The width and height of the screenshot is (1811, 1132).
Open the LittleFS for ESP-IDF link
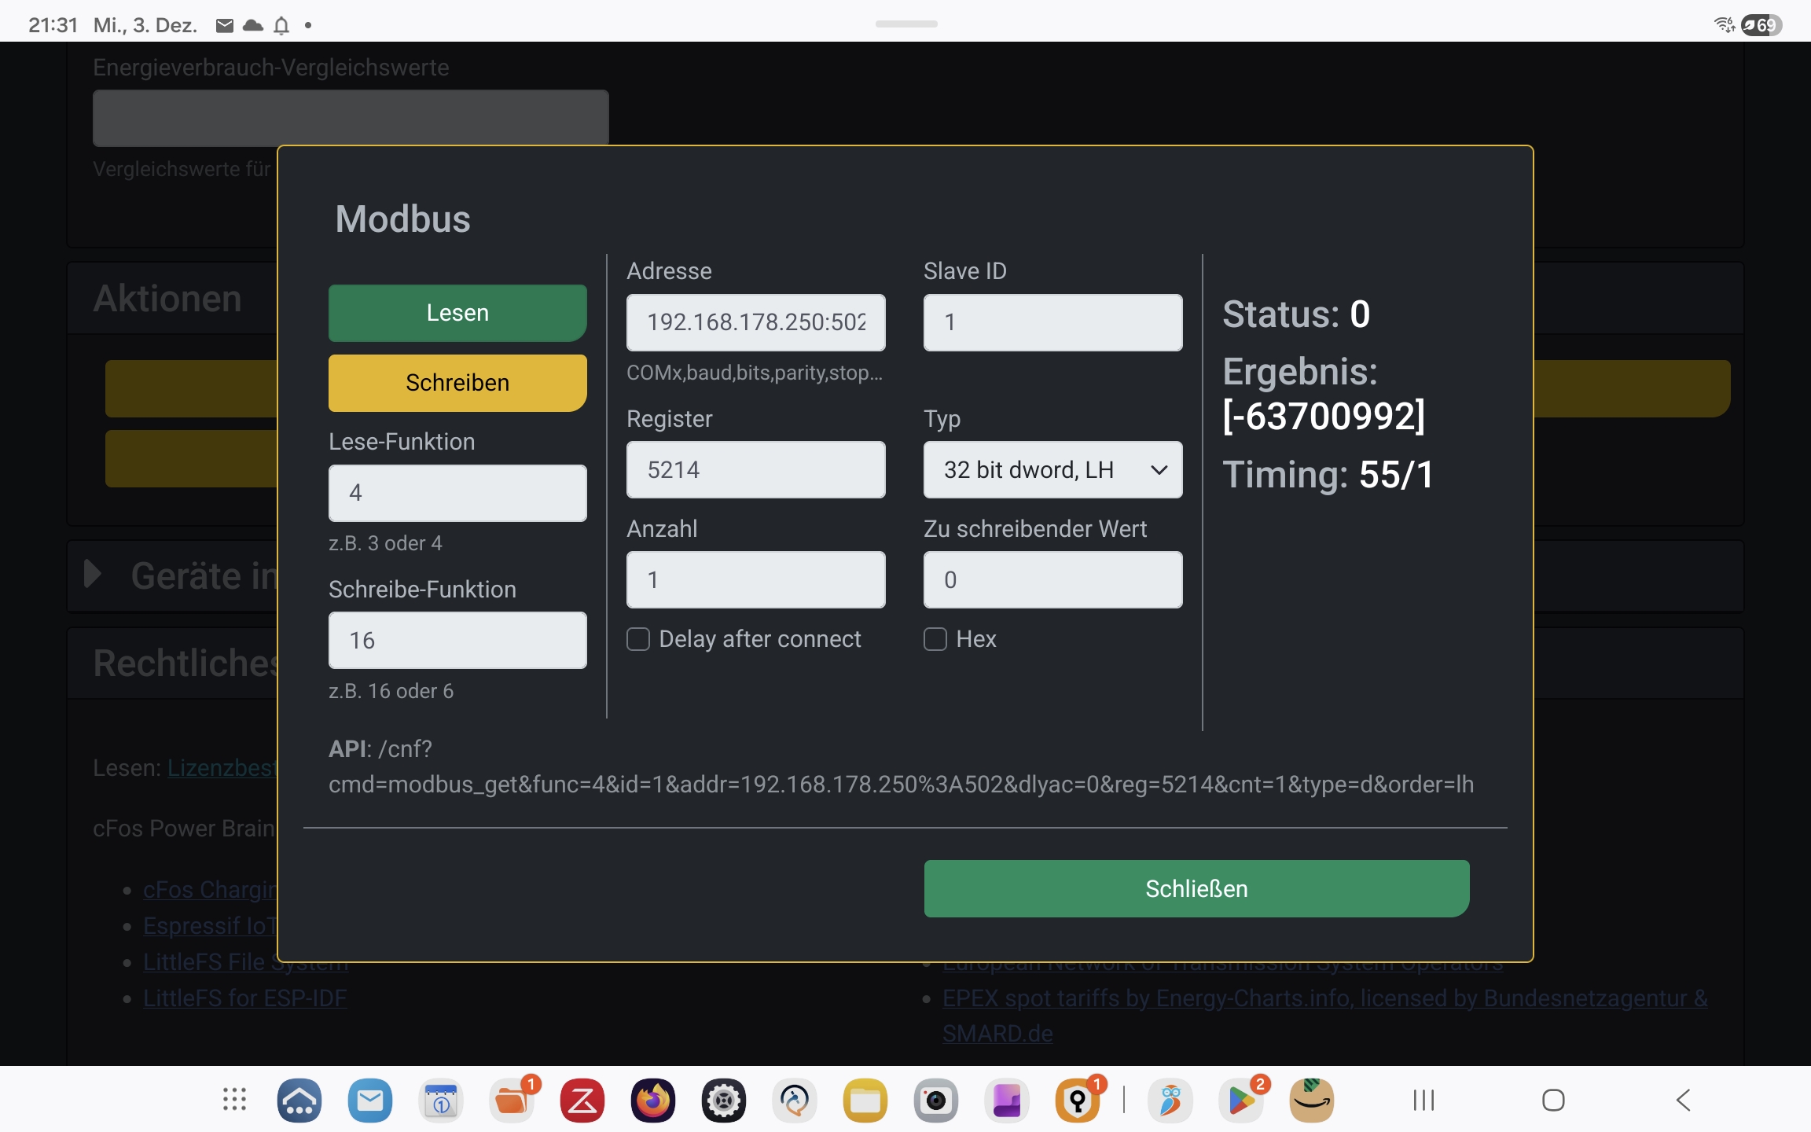coord(244,998)
